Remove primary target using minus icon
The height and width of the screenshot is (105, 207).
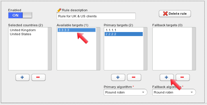pyautogui.click(x=134, y=77)
